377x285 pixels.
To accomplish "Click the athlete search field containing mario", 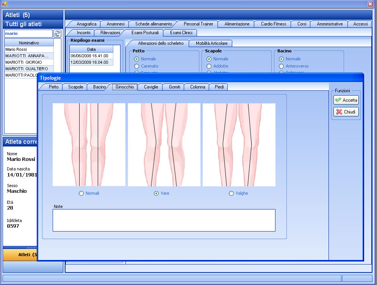I will tap(28, 33).
